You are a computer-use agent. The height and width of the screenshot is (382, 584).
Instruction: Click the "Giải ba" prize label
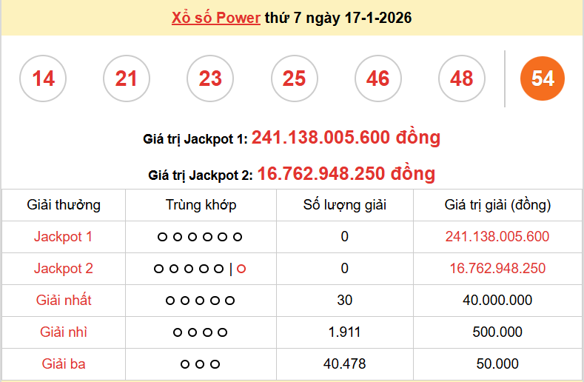(x=64, y=363)
